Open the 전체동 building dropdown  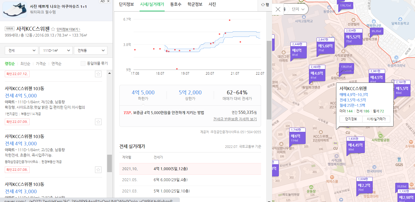pos(90,50)
